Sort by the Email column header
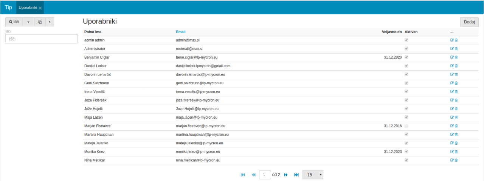484x181 pixels. pos(181,32)
